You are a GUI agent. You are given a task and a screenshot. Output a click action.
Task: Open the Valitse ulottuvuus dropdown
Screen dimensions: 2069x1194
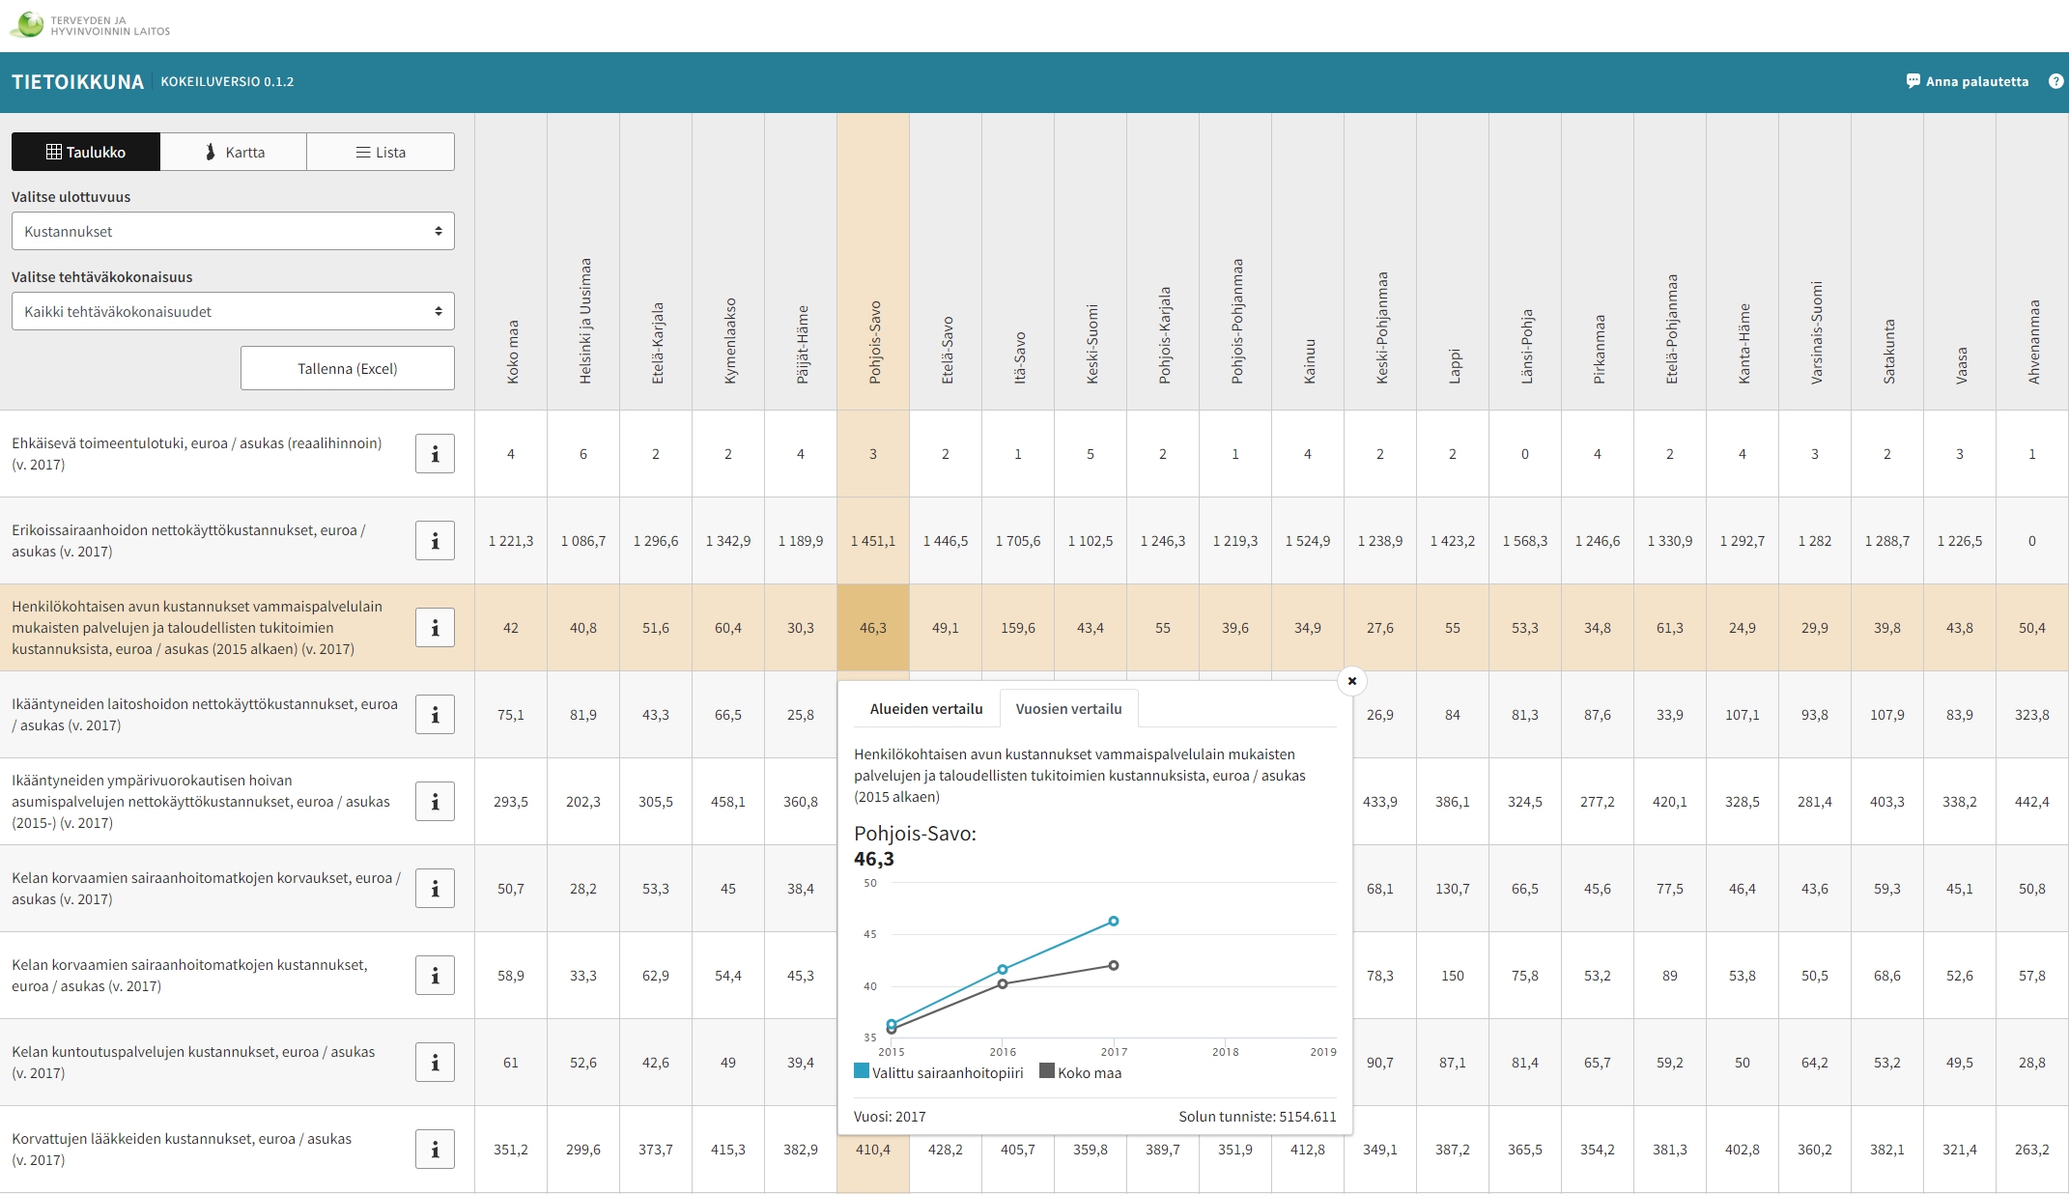click(x=233, y=232)
